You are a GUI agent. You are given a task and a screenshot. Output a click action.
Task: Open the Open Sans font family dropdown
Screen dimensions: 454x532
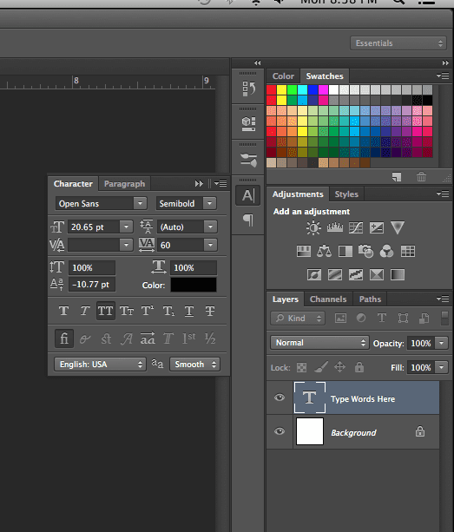140,204
